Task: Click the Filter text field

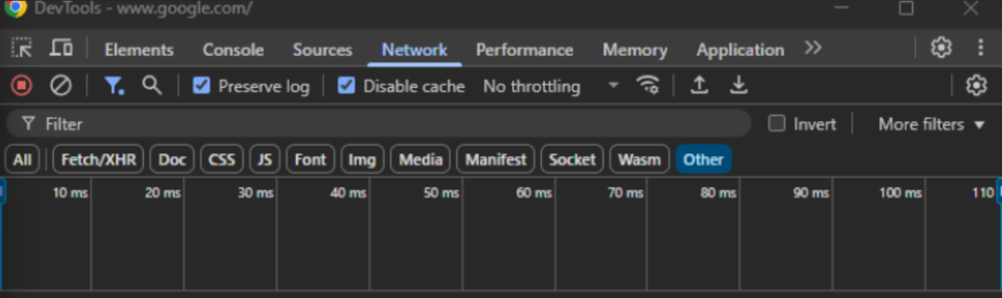Action: coord(379,124)
